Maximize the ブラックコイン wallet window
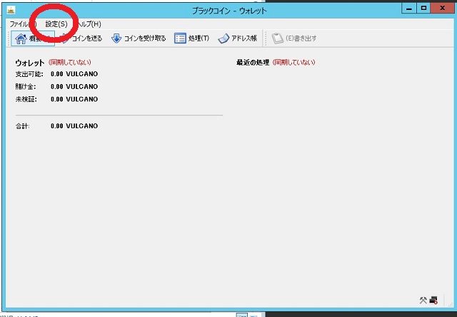This screenshot has width=457, height=317. 423,9
